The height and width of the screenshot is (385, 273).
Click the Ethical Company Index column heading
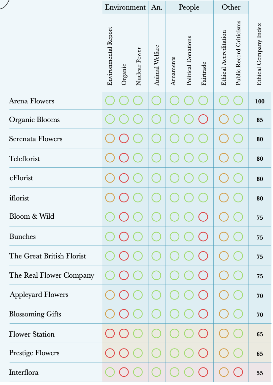coord(259,54)
